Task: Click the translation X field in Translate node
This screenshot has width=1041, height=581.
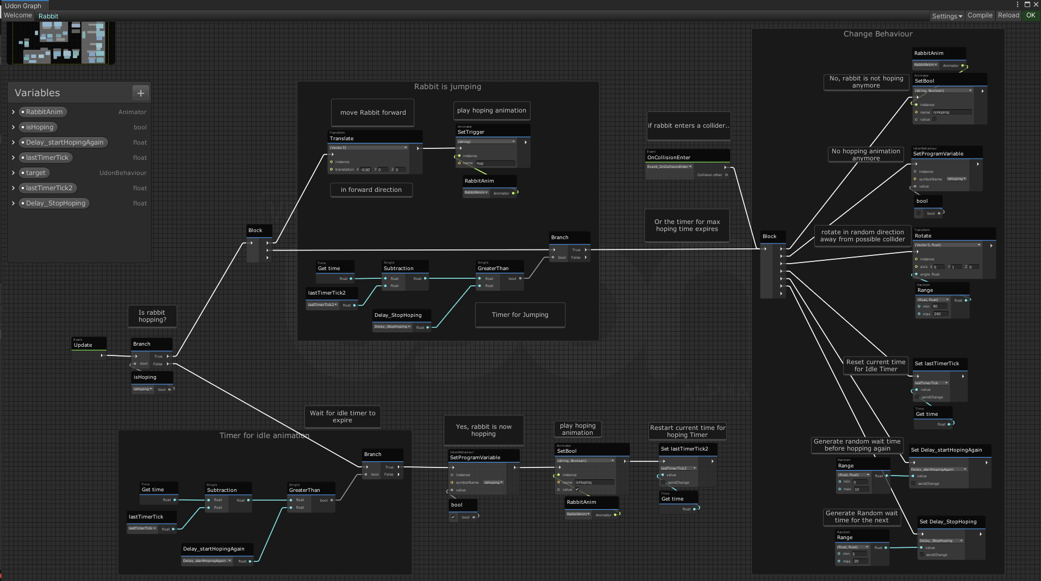Action: click(x=366, y=170)
